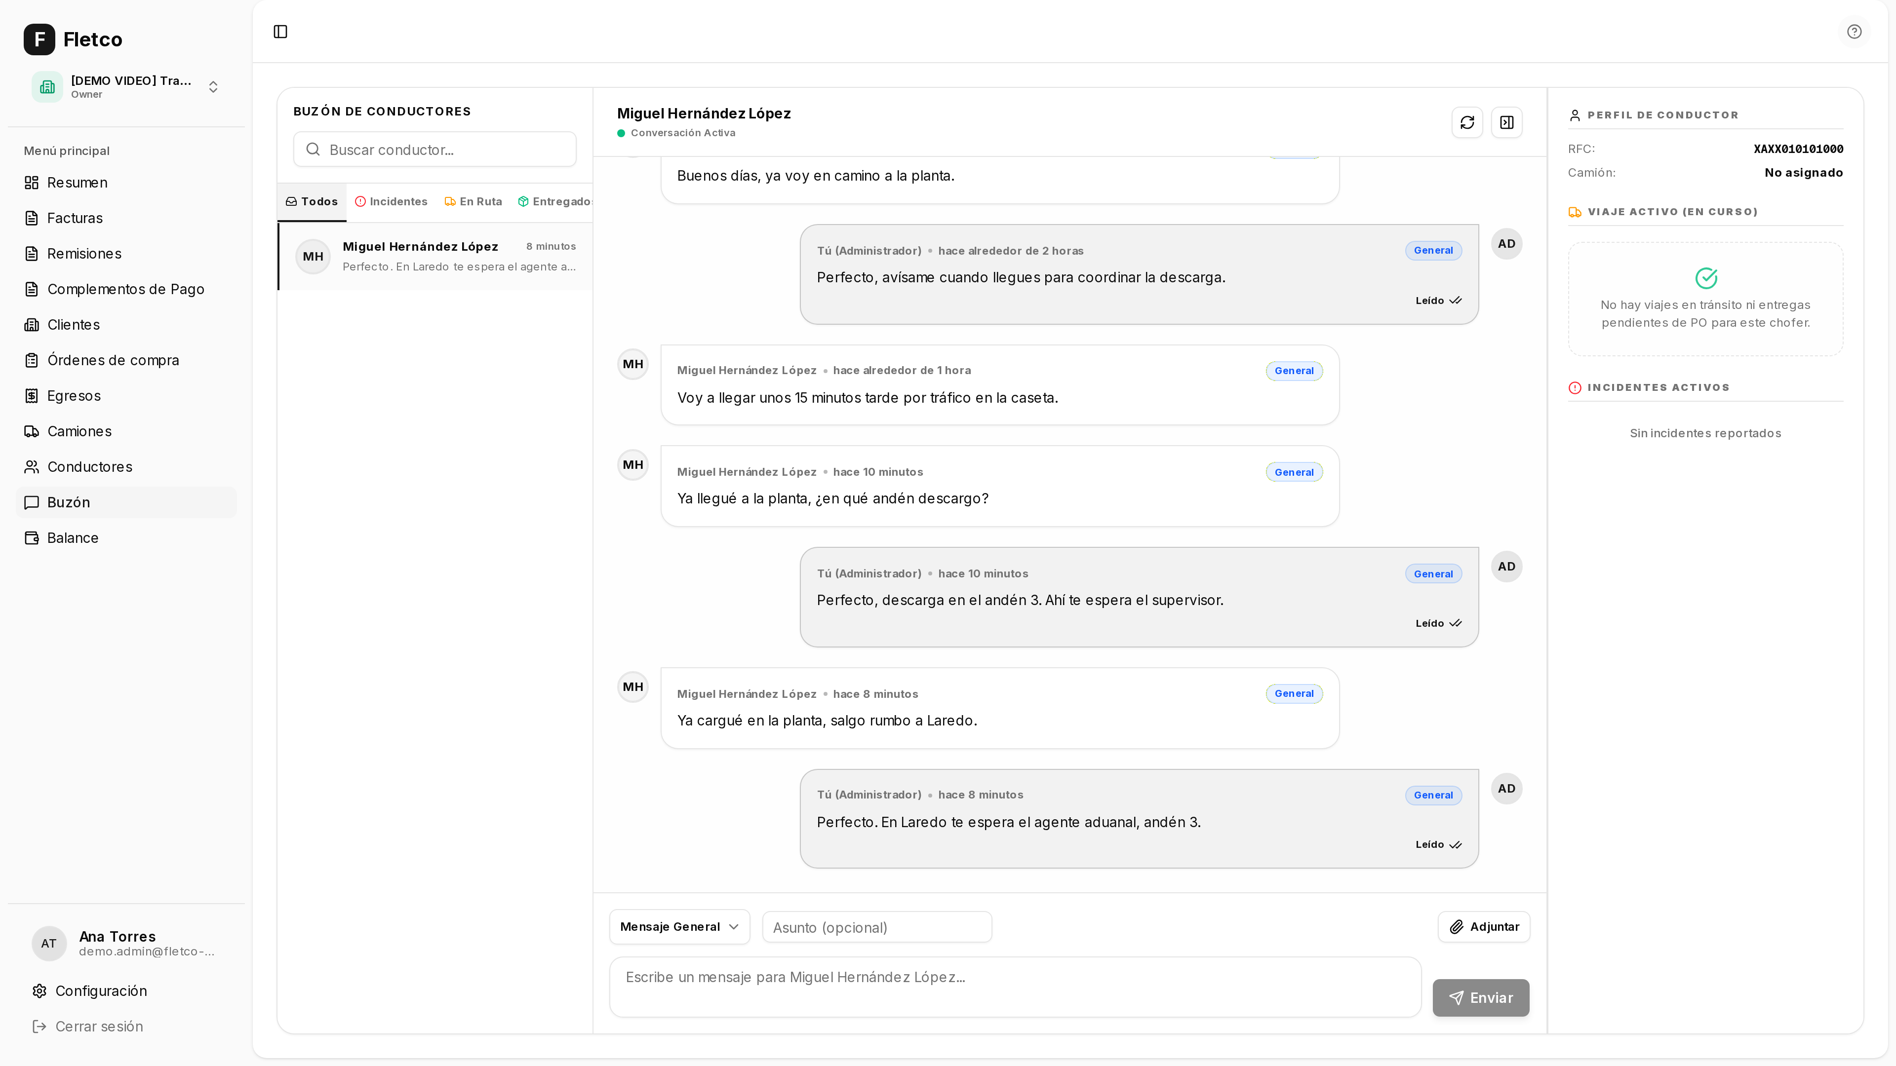Click the Cerrar sesión logout icon
Screen dimensions: 1896x1066
[x=39, y=1027]
